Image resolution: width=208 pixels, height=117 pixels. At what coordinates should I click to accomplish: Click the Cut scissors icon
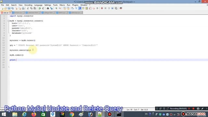(x=28, y=8)
